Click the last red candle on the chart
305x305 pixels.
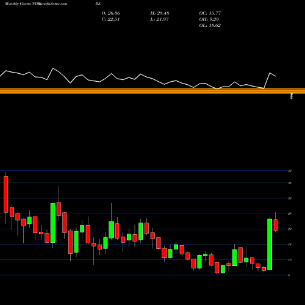click(x=276, y=225)
